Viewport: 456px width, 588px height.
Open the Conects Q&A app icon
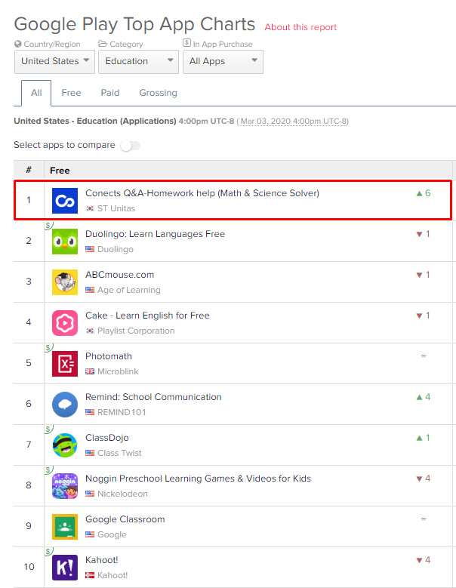click(65, 201)
